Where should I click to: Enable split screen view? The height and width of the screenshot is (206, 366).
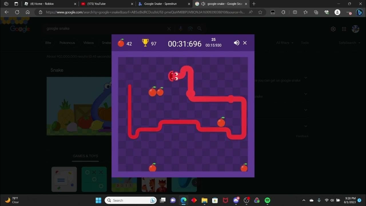tap(295, 12)
